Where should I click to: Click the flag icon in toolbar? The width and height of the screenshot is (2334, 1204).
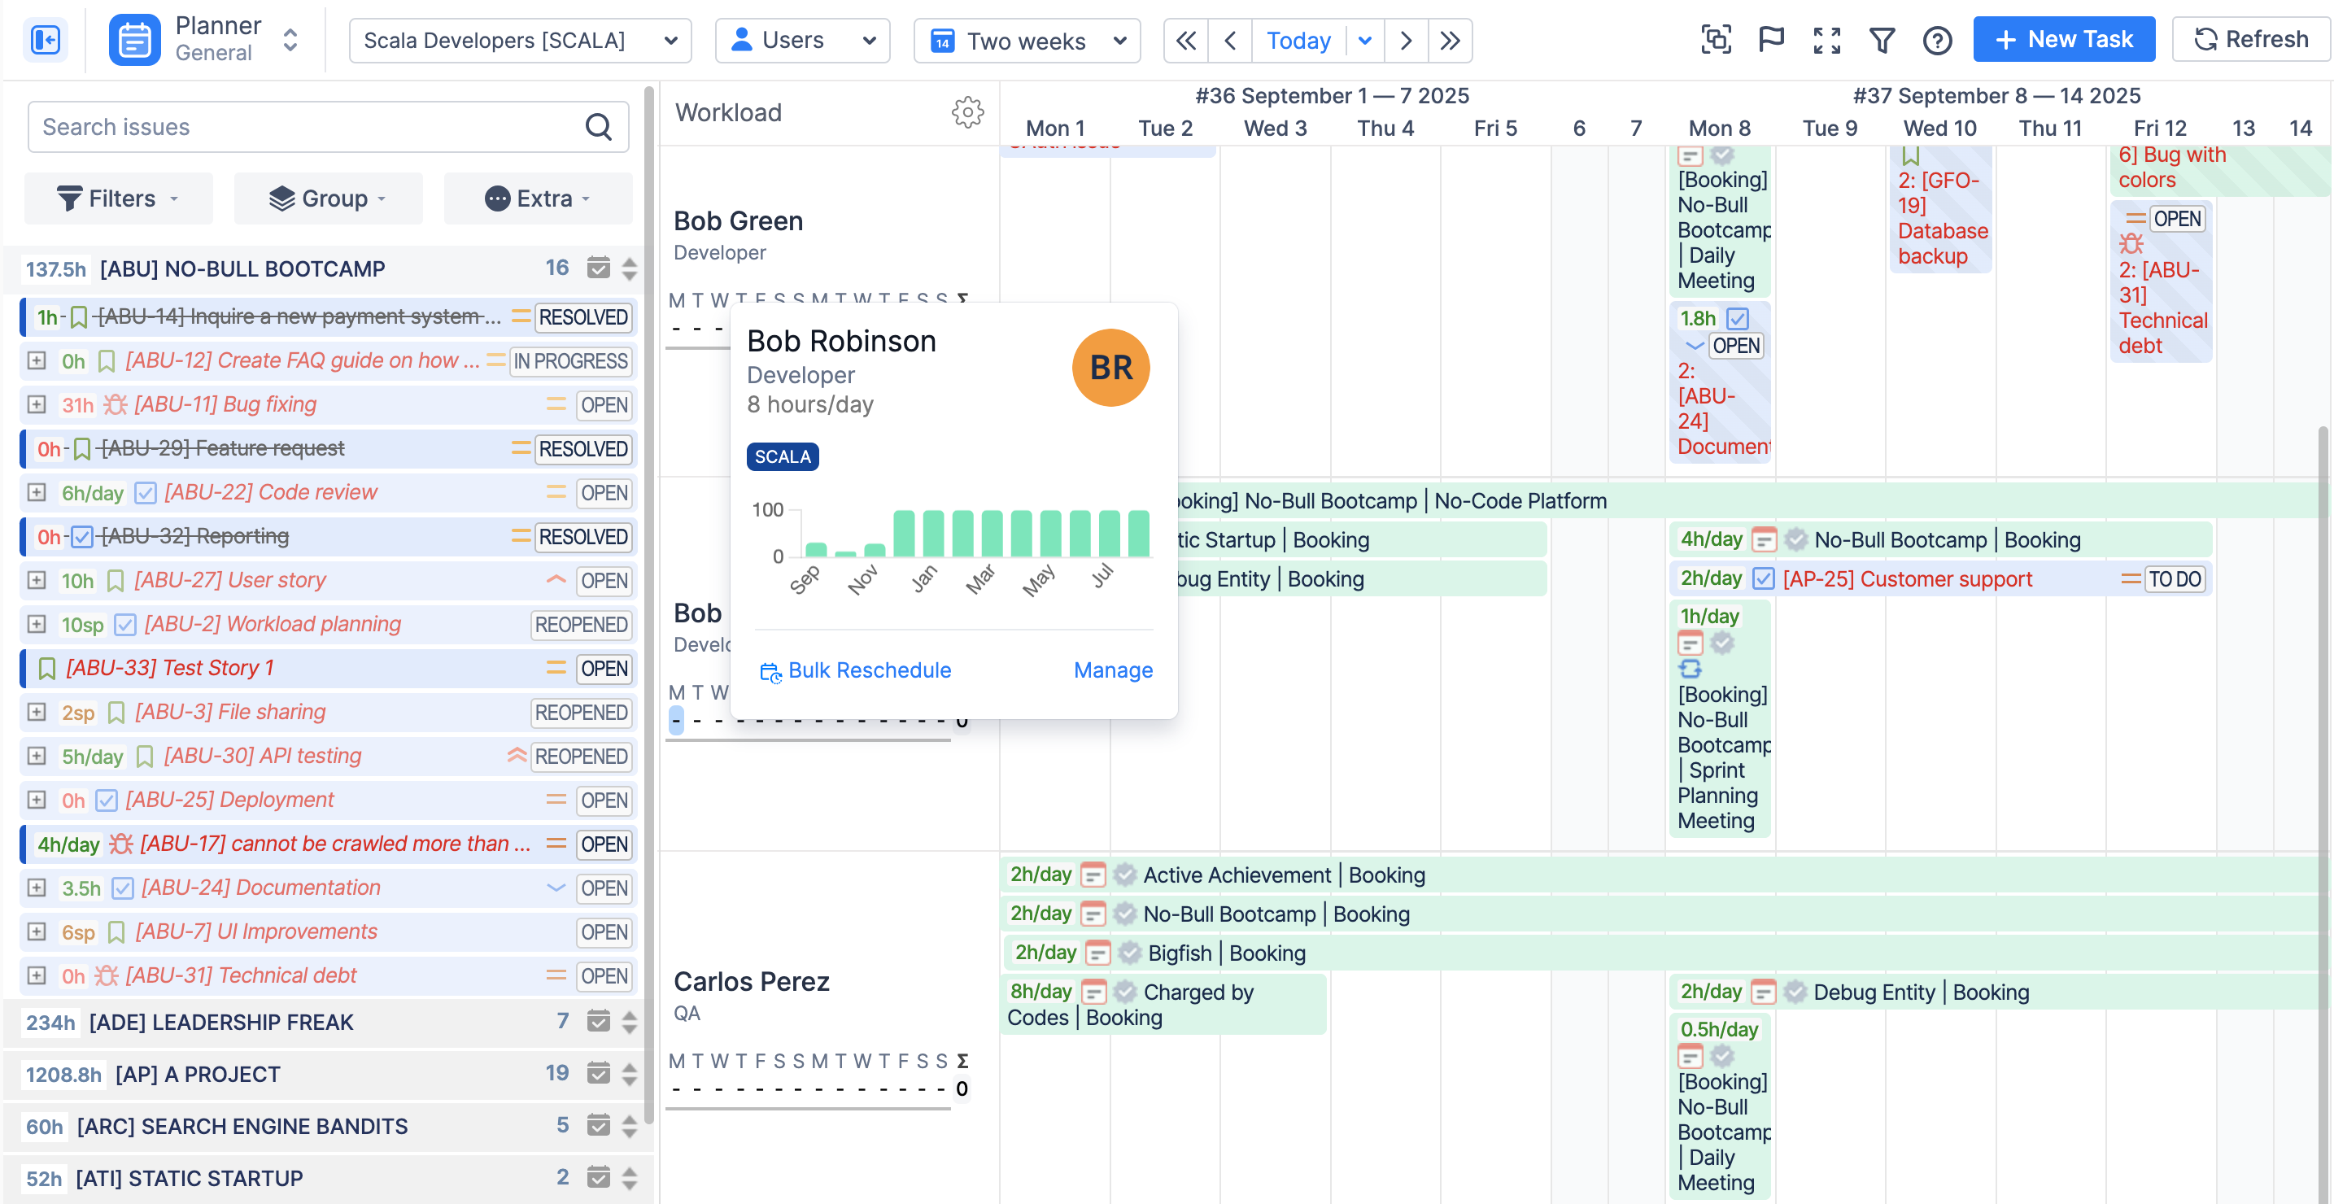click(x=1770, y=40)
